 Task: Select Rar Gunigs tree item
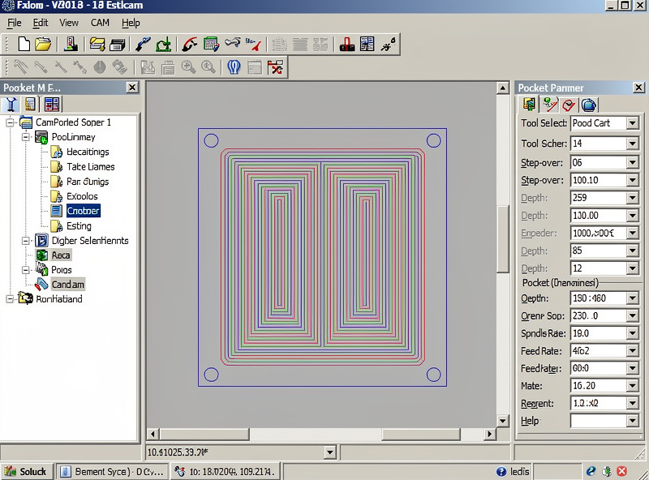88,182
